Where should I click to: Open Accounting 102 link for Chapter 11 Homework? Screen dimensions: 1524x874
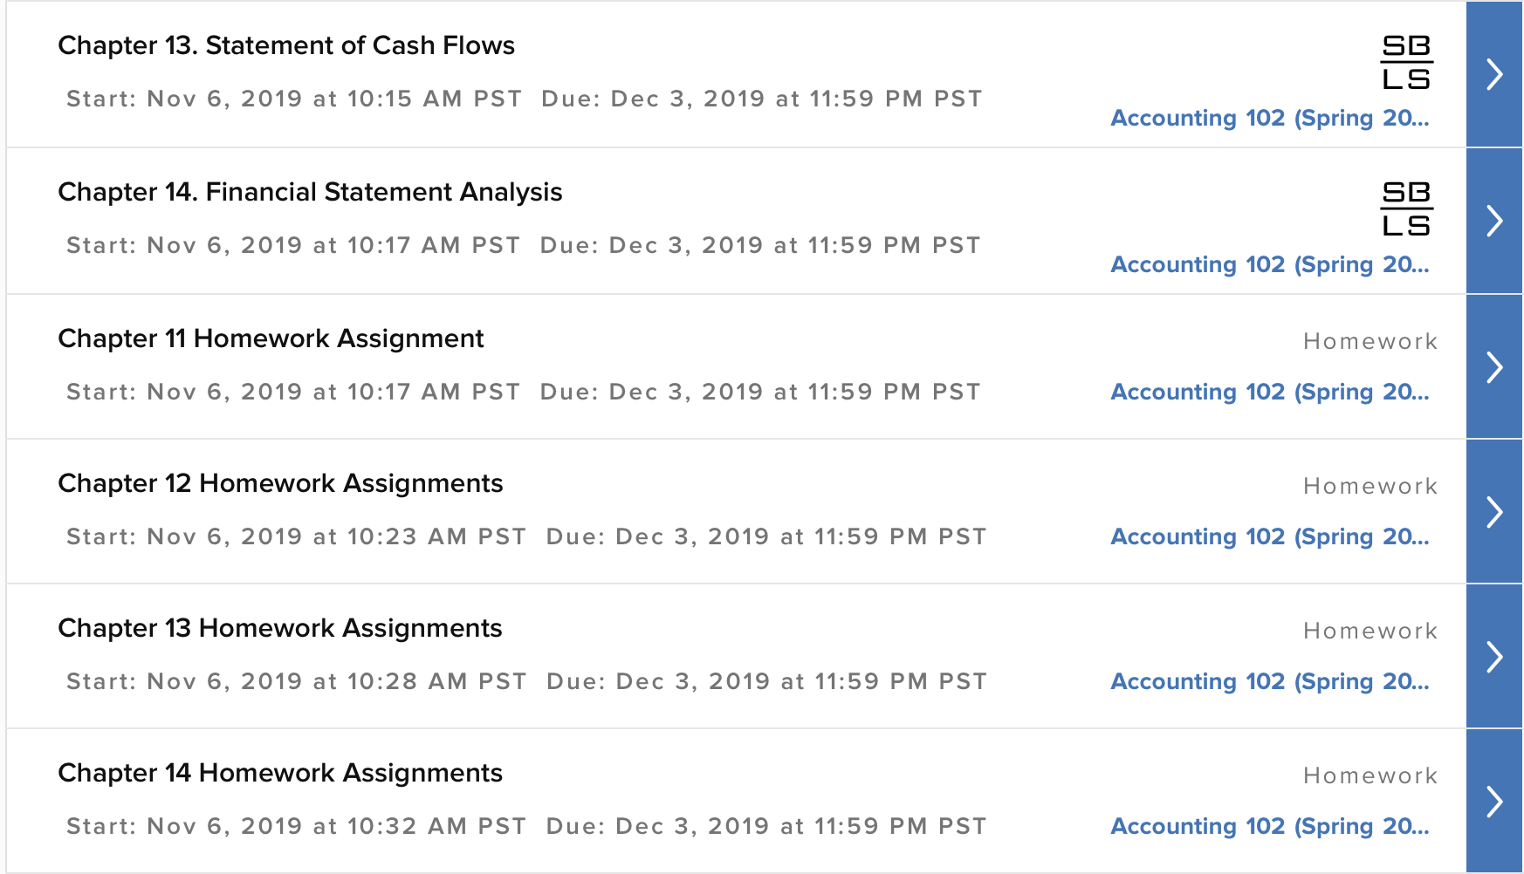(x=1270, y=392)
